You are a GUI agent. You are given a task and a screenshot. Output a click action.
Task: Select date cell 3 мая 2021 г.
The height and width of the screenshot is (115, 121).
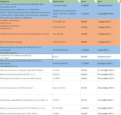109,50
